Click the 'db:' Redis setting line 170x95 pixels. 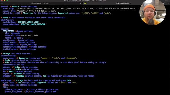click(18, 72)
